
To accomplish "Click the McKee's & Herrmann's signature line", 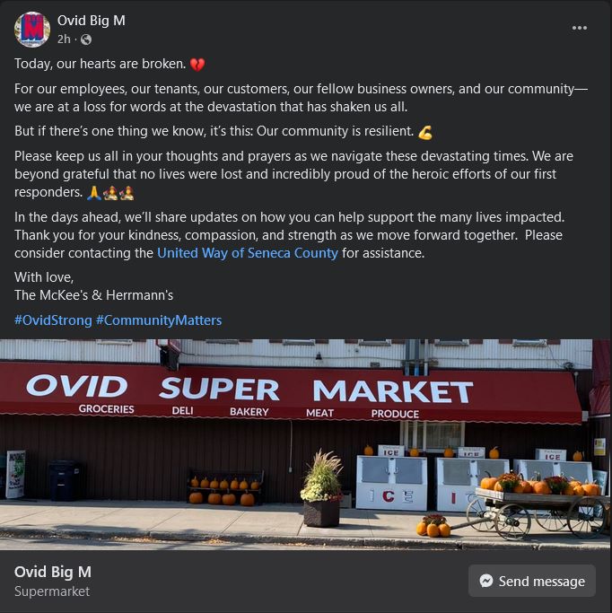I will [94, 295].
